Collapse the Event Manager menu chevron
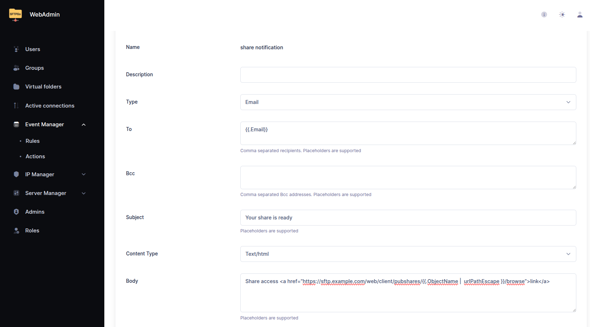The height and width of the screenshot is (327, 590). click(84, 124)
